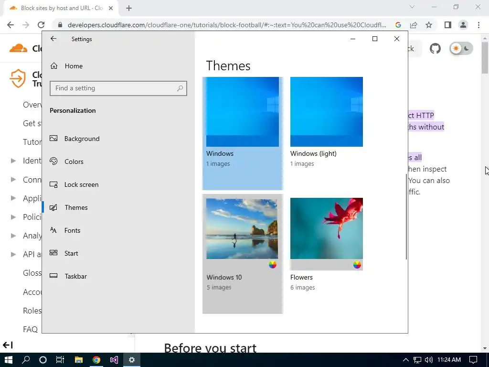Open Cortana from the taskbar
The width and height of the screenshot is (489, 367).
pyautogui.click(x=43, y=360)
